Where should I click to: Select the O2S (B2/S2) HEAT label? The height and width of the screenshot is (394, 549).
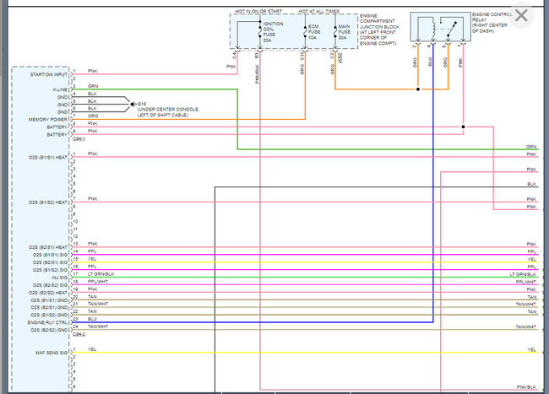[48, 293]
